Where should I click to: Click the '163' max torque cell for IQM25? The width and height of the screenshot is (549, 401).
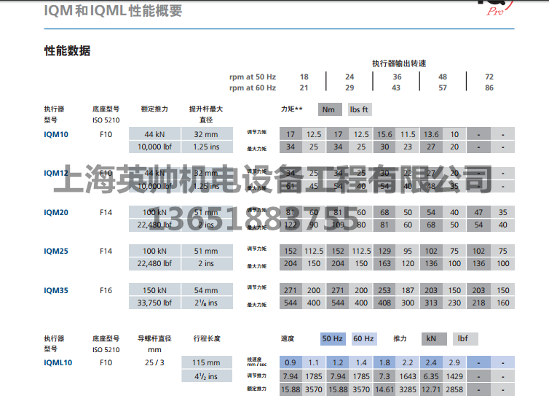click(384, 264)
